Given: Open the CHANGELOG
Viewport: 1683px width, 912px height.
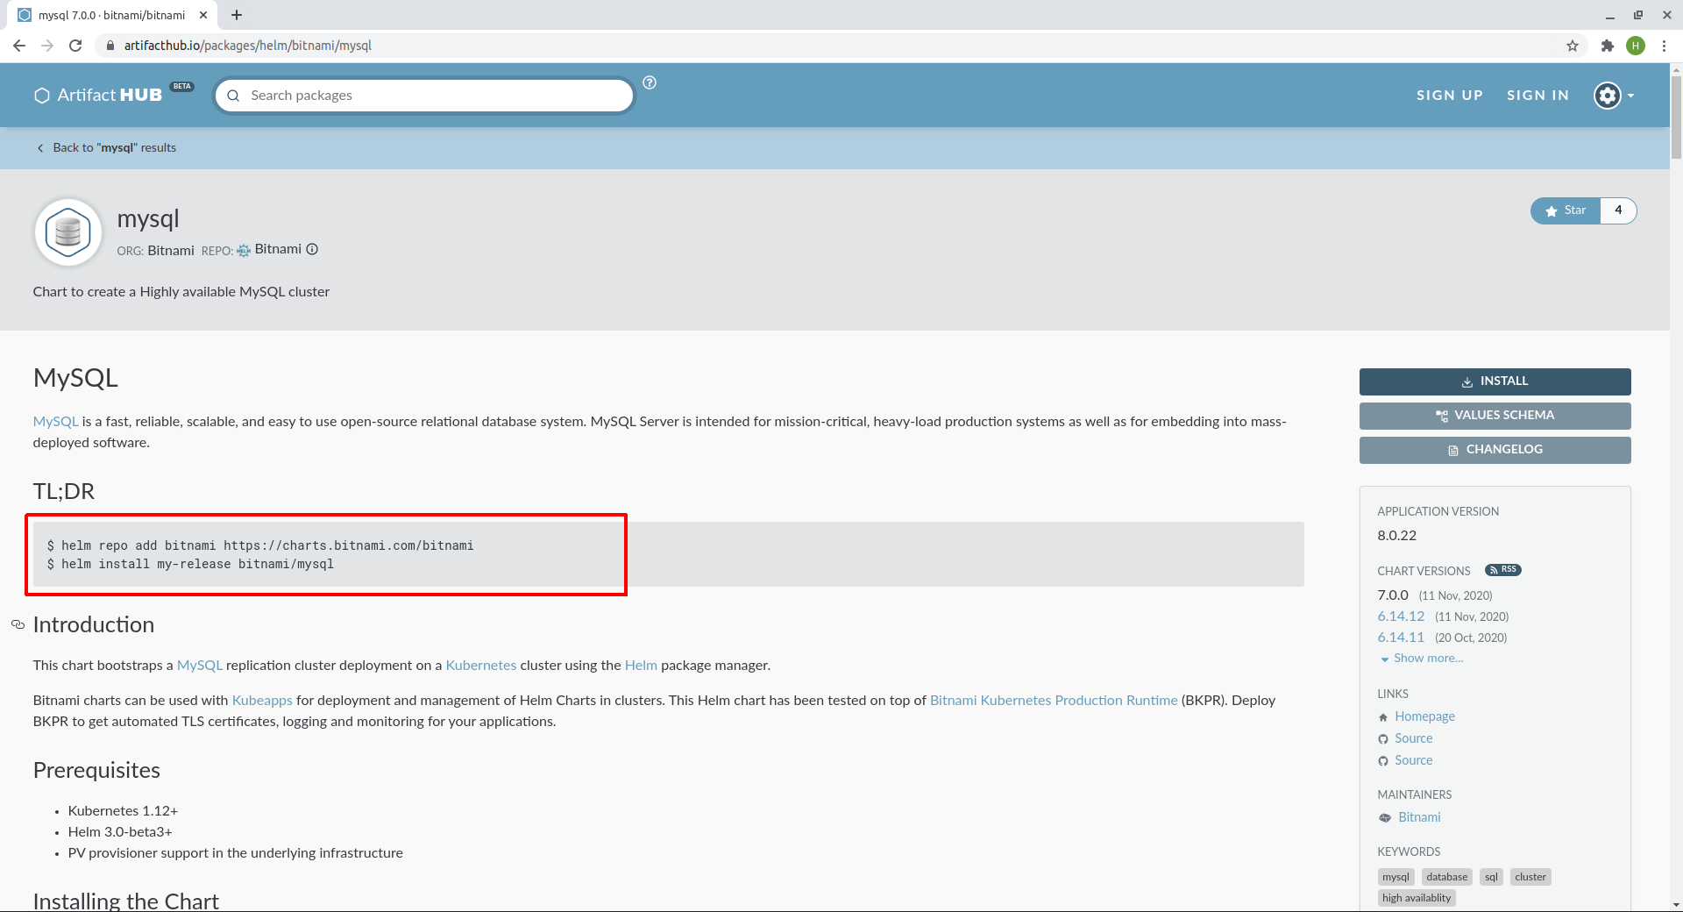Looking at the screenshot, I should [1495, 450].
